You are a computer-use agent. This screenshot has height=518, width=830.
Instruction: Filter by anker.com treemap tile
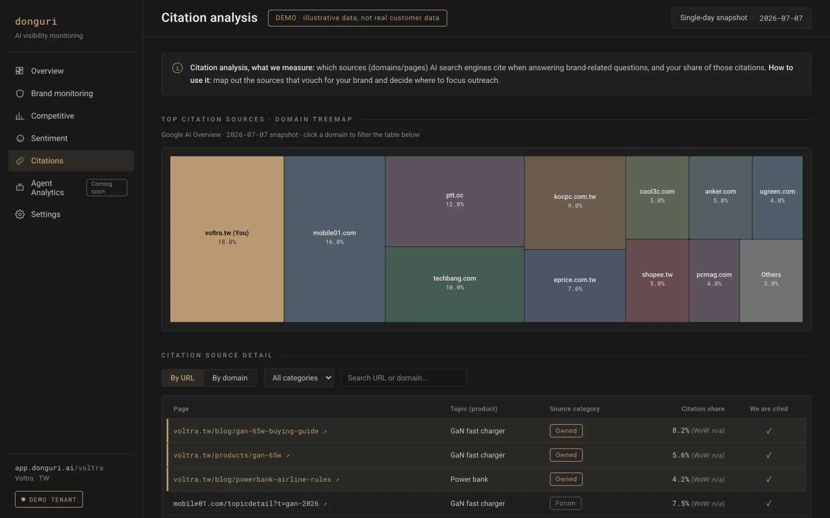(x=720, y=197)
